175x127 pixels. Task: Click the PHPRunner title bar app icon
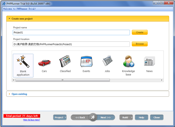tap(4, 4)
